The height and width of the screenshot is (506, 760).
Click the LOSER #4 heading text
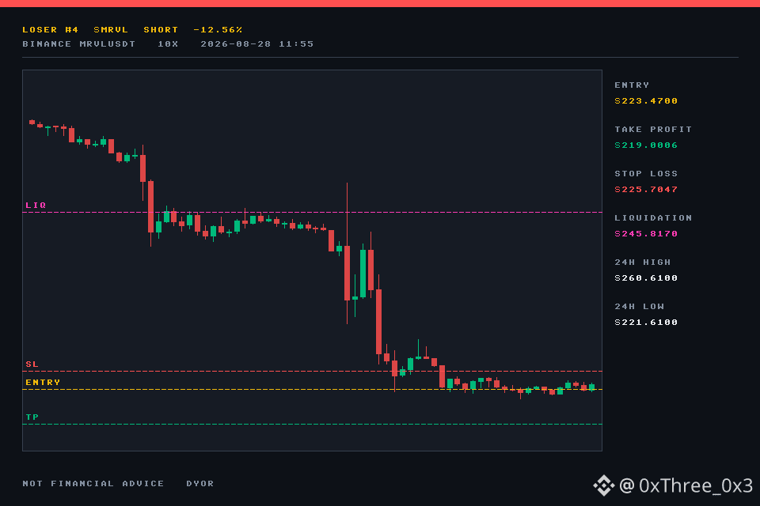click(x=51, y=30)
